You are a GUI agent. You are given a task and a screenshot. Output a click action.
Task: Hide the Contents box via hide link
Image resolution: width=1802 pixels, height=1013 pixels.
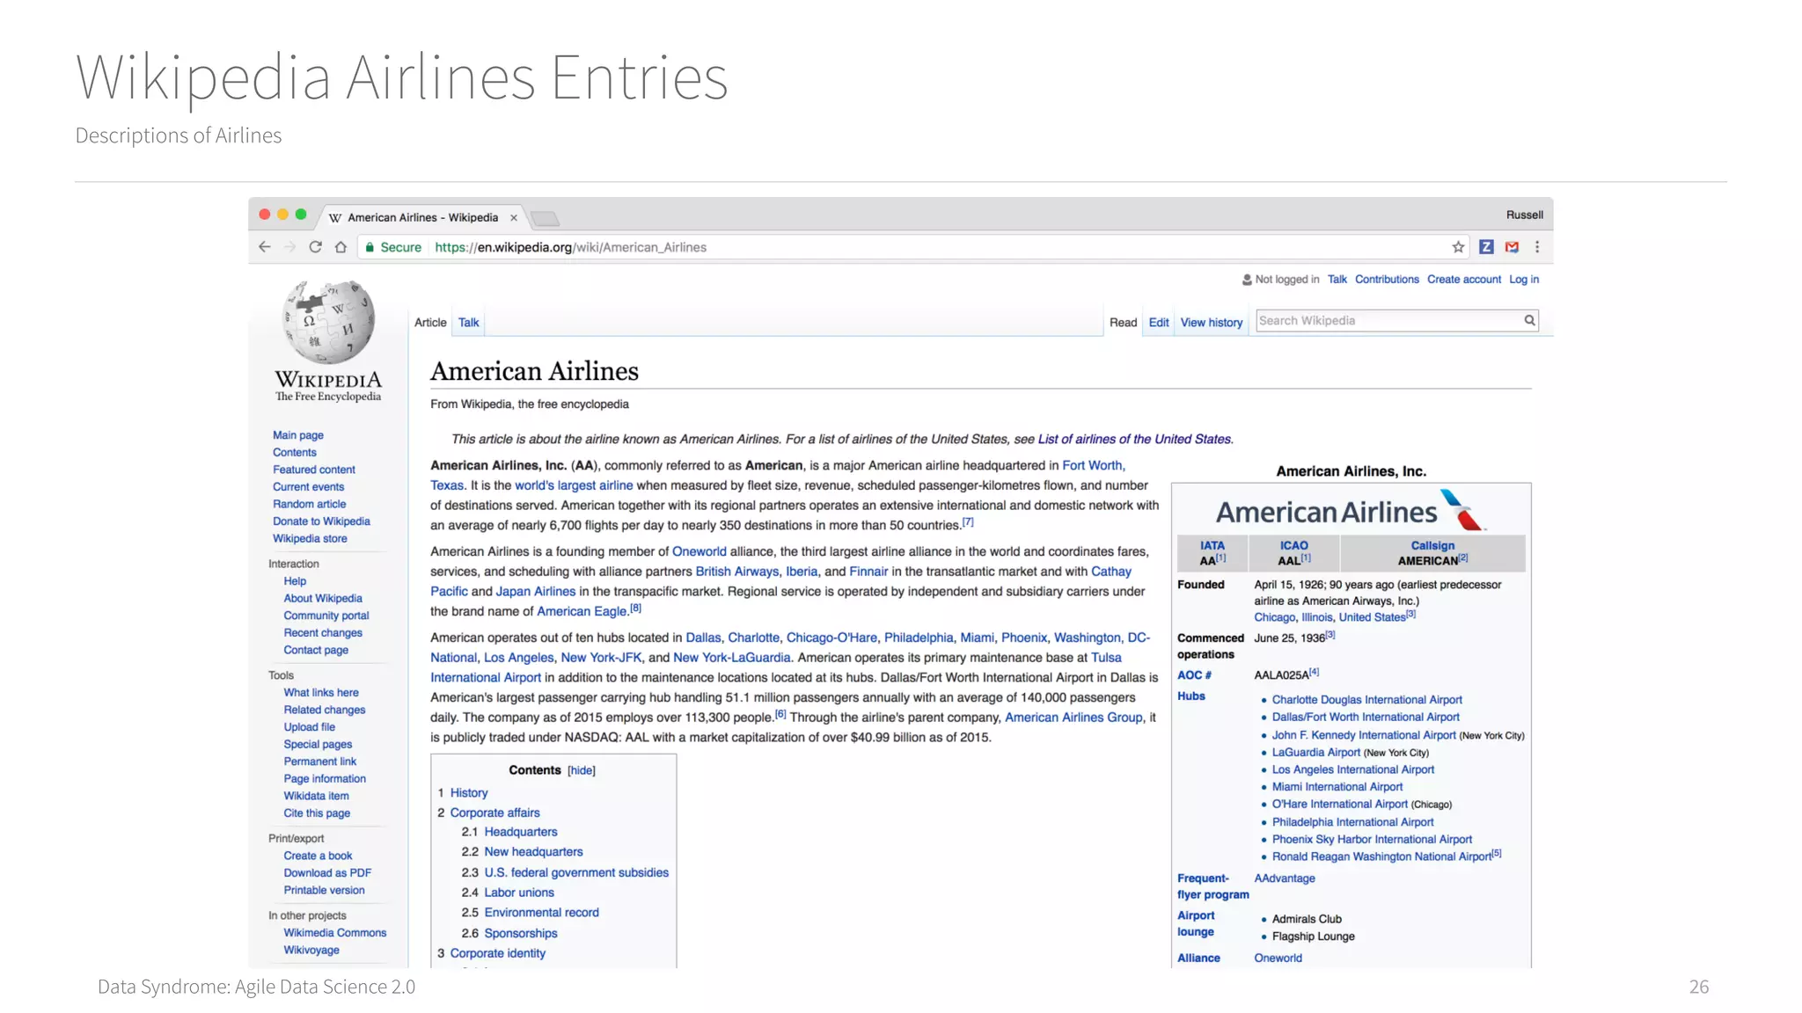click(581, 770)
